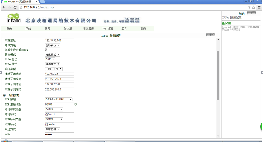Open the 防火墙 menu
This screenshot has width=267, height=142.
68,29
